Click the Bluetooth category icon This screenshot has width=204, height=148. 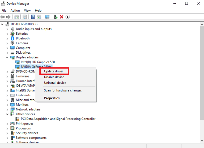(x=12, y=38)
